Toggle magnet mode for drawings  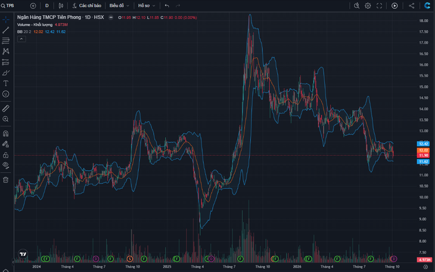pyautogui.click(x=5, y=134)
